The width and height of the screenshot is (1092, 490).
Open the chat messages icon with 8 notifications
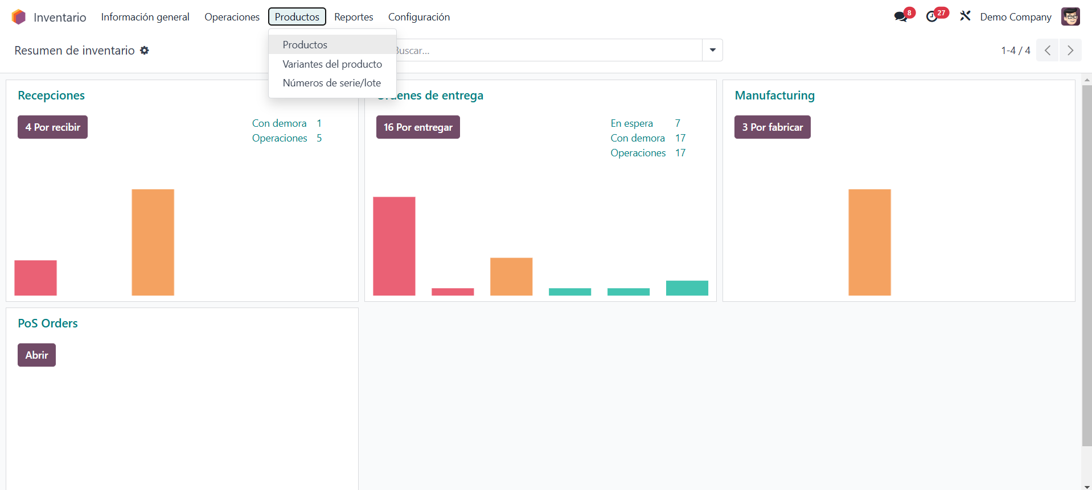[901, 16]
